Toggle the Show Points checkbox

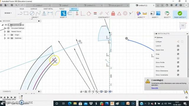[x=178, y=67]
